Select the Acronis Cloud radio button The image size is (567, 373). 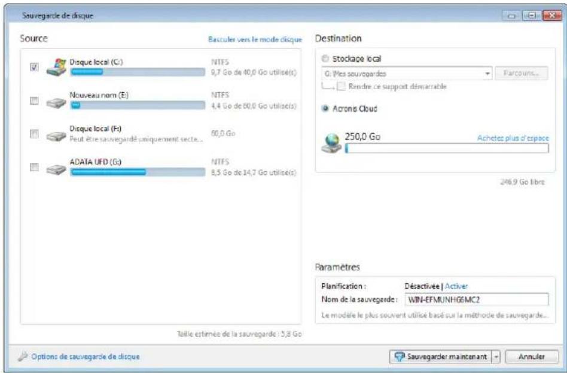(x=325, y=108)
